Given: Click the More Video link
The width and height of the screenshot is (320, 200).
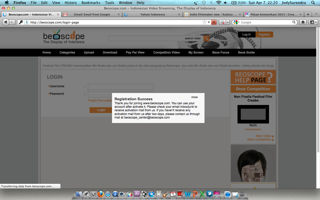Looking at the screenshot, I should [x=265, y=136].
